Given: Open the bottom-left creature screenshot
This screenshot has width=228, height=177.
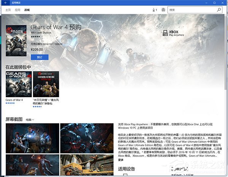Looking at the screenshot, I should point(32,165).
